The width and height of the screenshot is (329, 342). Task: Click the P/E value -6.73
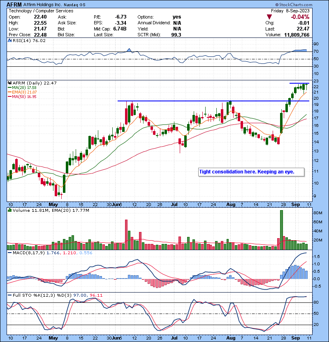[120, 17]
